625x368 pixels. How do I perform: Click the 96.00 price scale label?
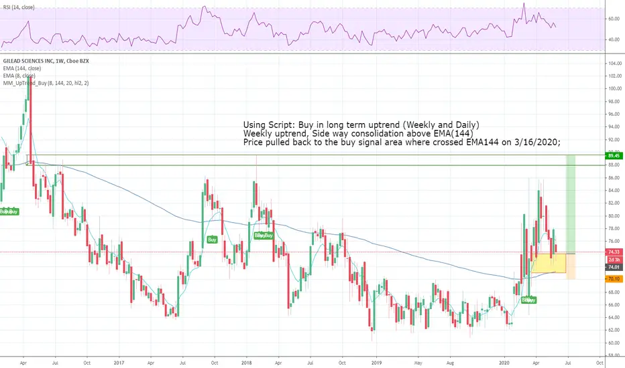615,114
